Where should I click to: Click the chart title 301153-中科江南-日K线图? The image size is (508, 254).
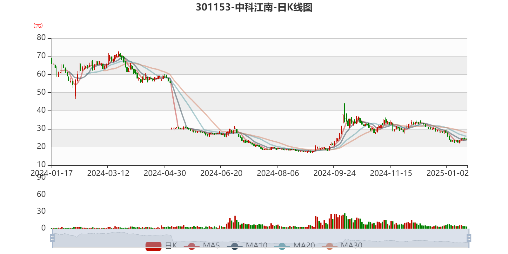[x=254, y=7]
